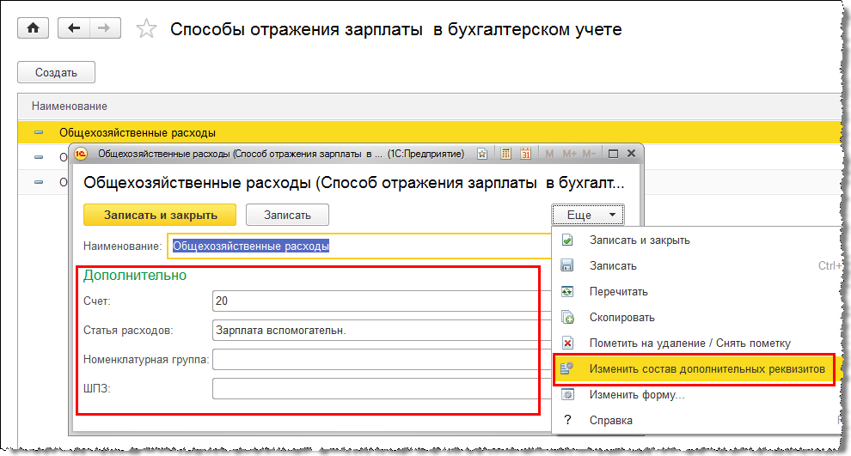
Task: Maximize the dialog window
Action: point(613,154)
